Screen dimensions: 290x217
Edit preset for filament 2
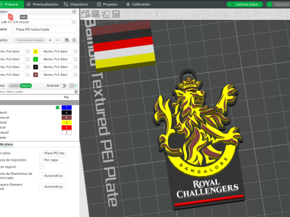76,51
